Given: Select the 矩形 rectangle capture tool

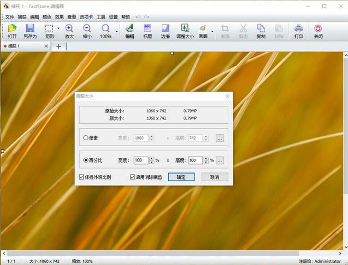Looking at the screenshot, I should (x=49, y=31).
